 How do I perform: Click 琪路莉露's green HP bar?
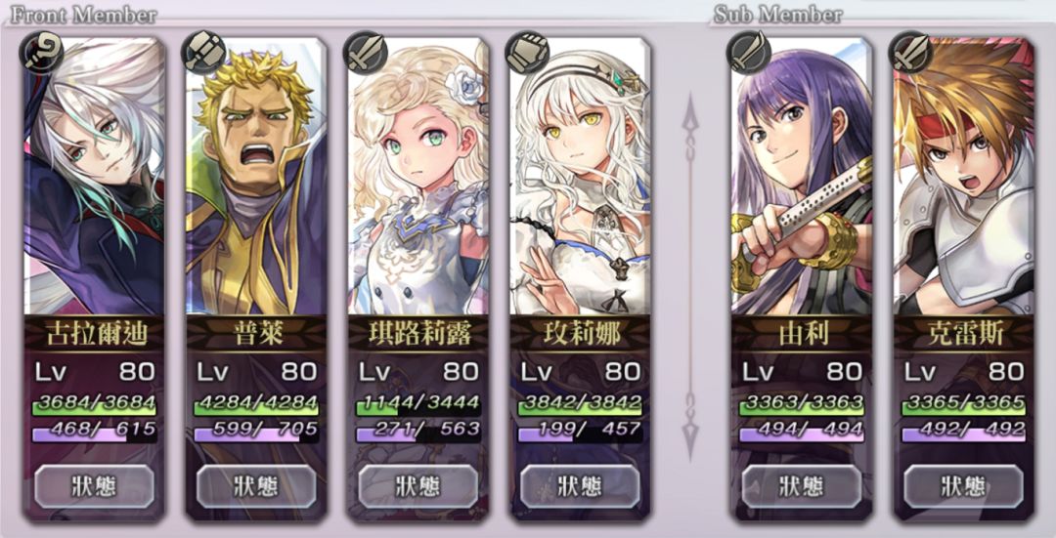[x=418, y=406]
